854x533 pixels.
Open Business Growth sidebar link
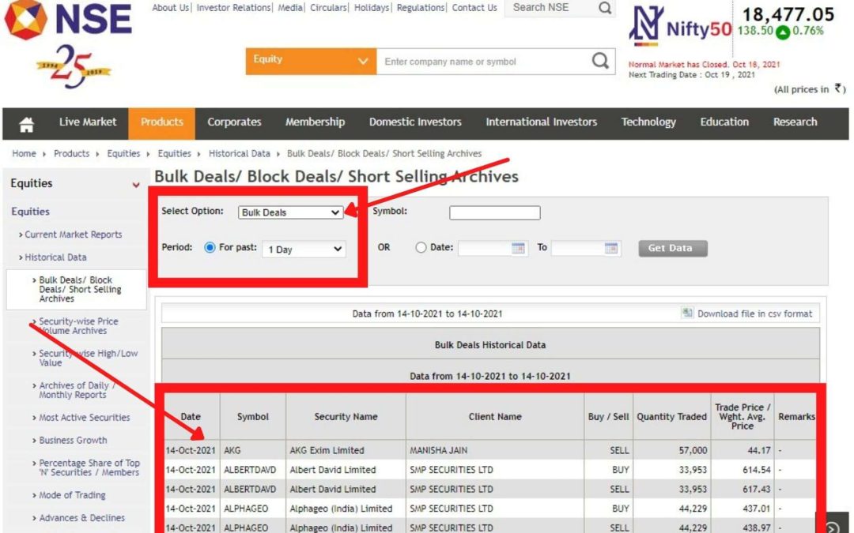point(73,441)
